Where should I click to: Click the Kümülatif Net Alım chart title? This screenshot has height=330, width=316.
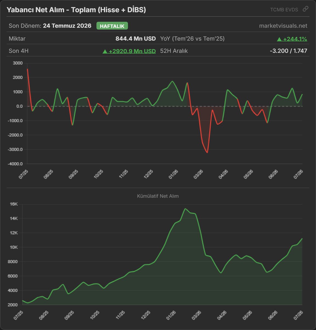pyautogui.click(x=158, y=196)
